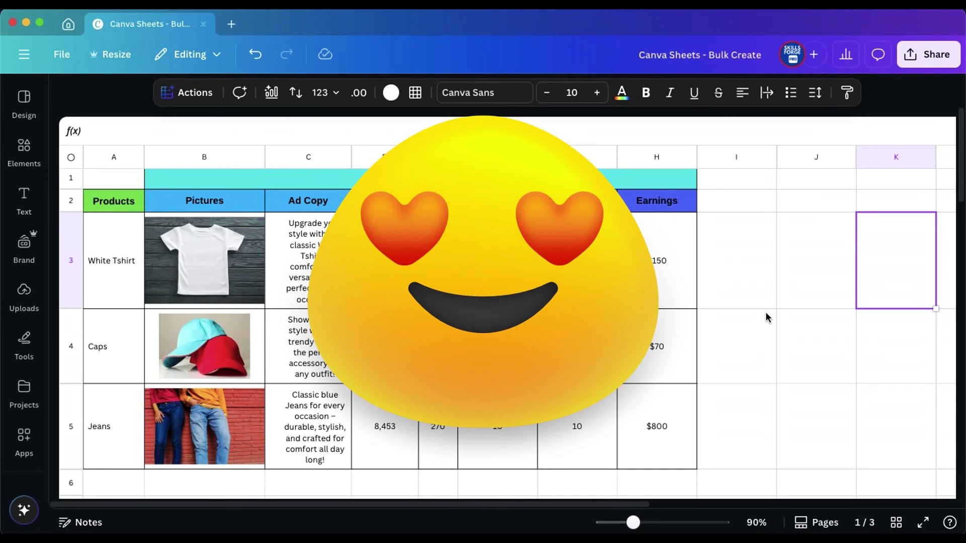The height and width of the screenshot is (543, 966).
Task: Select the format painter tool
Action: [x=847, y=93]
